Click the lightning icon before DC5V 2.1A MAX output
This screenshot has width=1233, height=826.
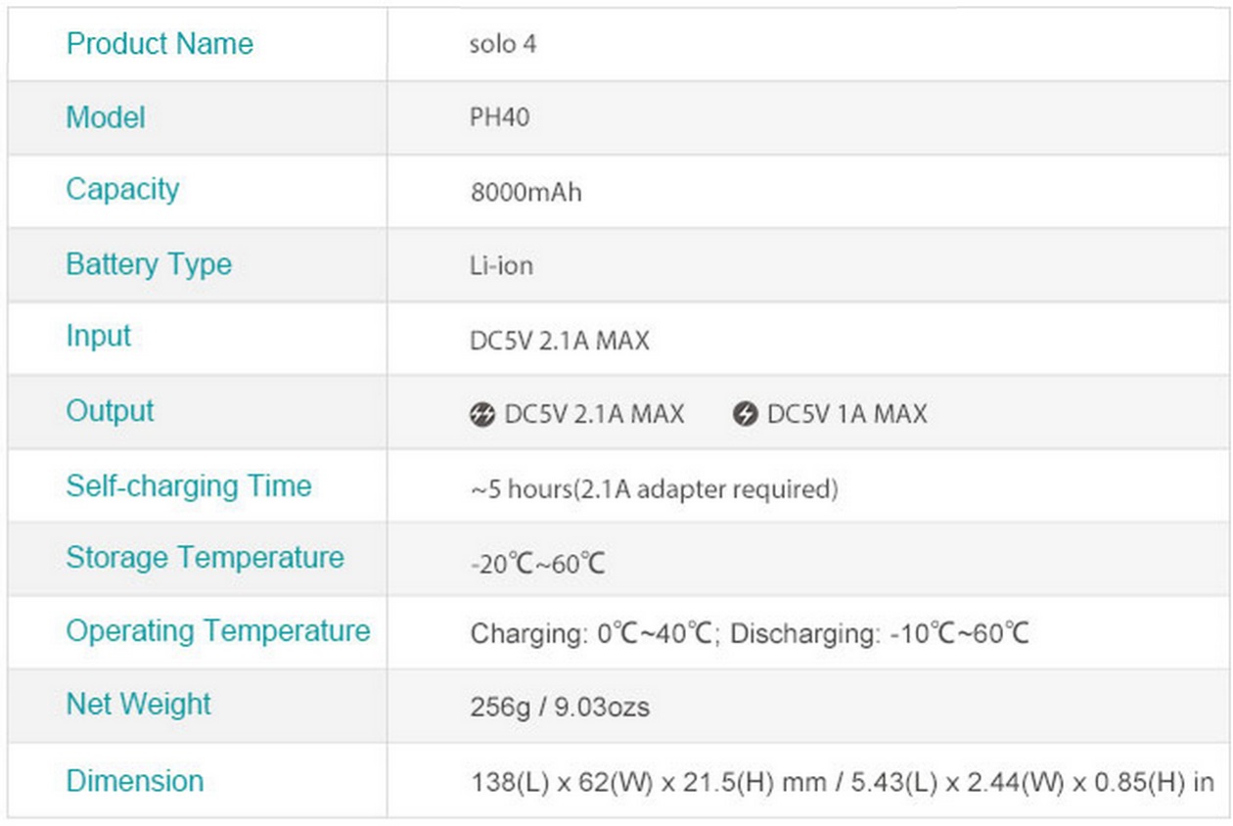(x=482, y=415)
